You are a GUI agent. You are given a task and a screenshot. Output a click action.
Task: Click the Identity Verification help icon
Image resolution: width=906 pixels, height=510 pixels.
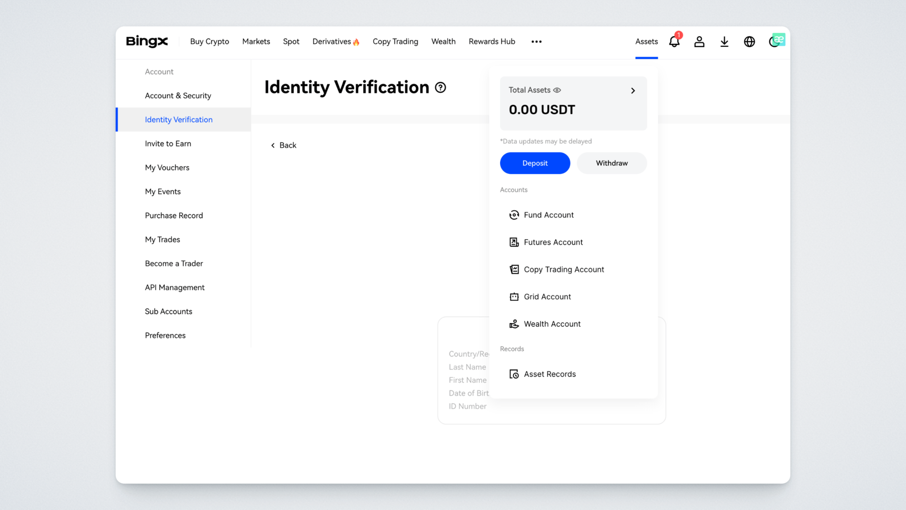[440, 88]
